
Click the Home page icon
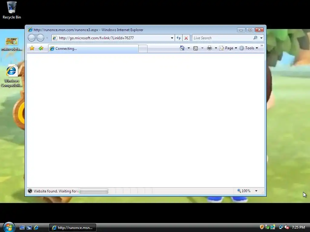[x=182, y=48]
